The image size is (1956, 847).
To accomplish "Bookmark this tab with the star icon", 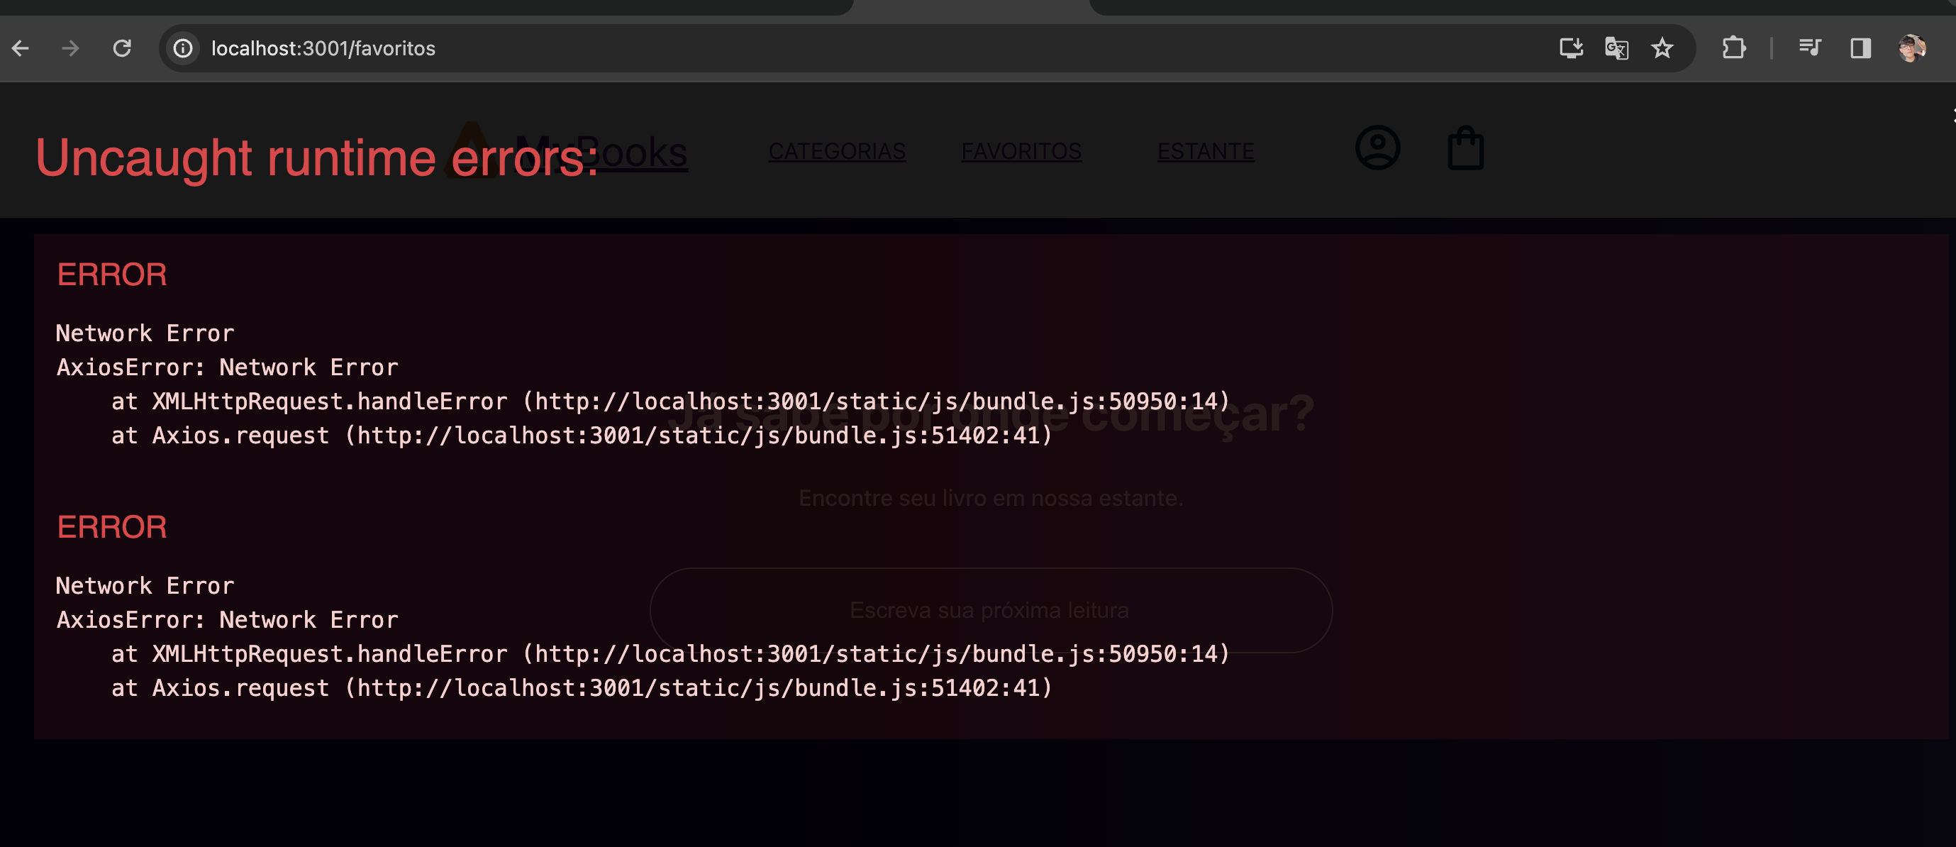I will click(1662, 49).
